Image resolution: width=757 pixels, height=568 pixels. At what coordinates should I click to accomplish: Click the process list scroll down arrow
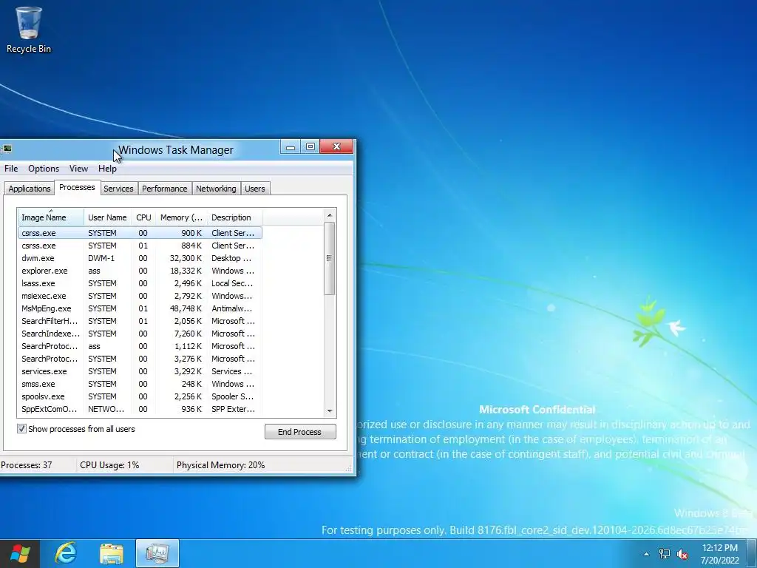pyautogui.click(x=330, y=411)
